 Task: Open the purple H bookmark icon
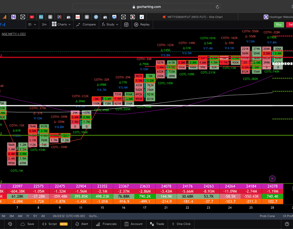(13, 17)
